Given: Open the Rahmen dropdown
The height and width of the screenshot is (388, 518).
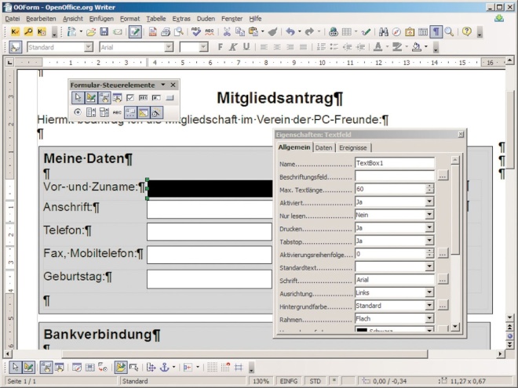Looking at the screenshot, I should (429, 318).
